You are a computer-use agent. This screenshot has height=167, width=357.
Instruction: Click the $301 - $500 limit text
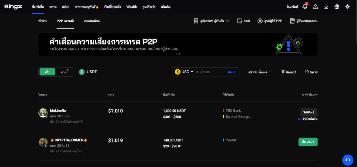point(172,117)
